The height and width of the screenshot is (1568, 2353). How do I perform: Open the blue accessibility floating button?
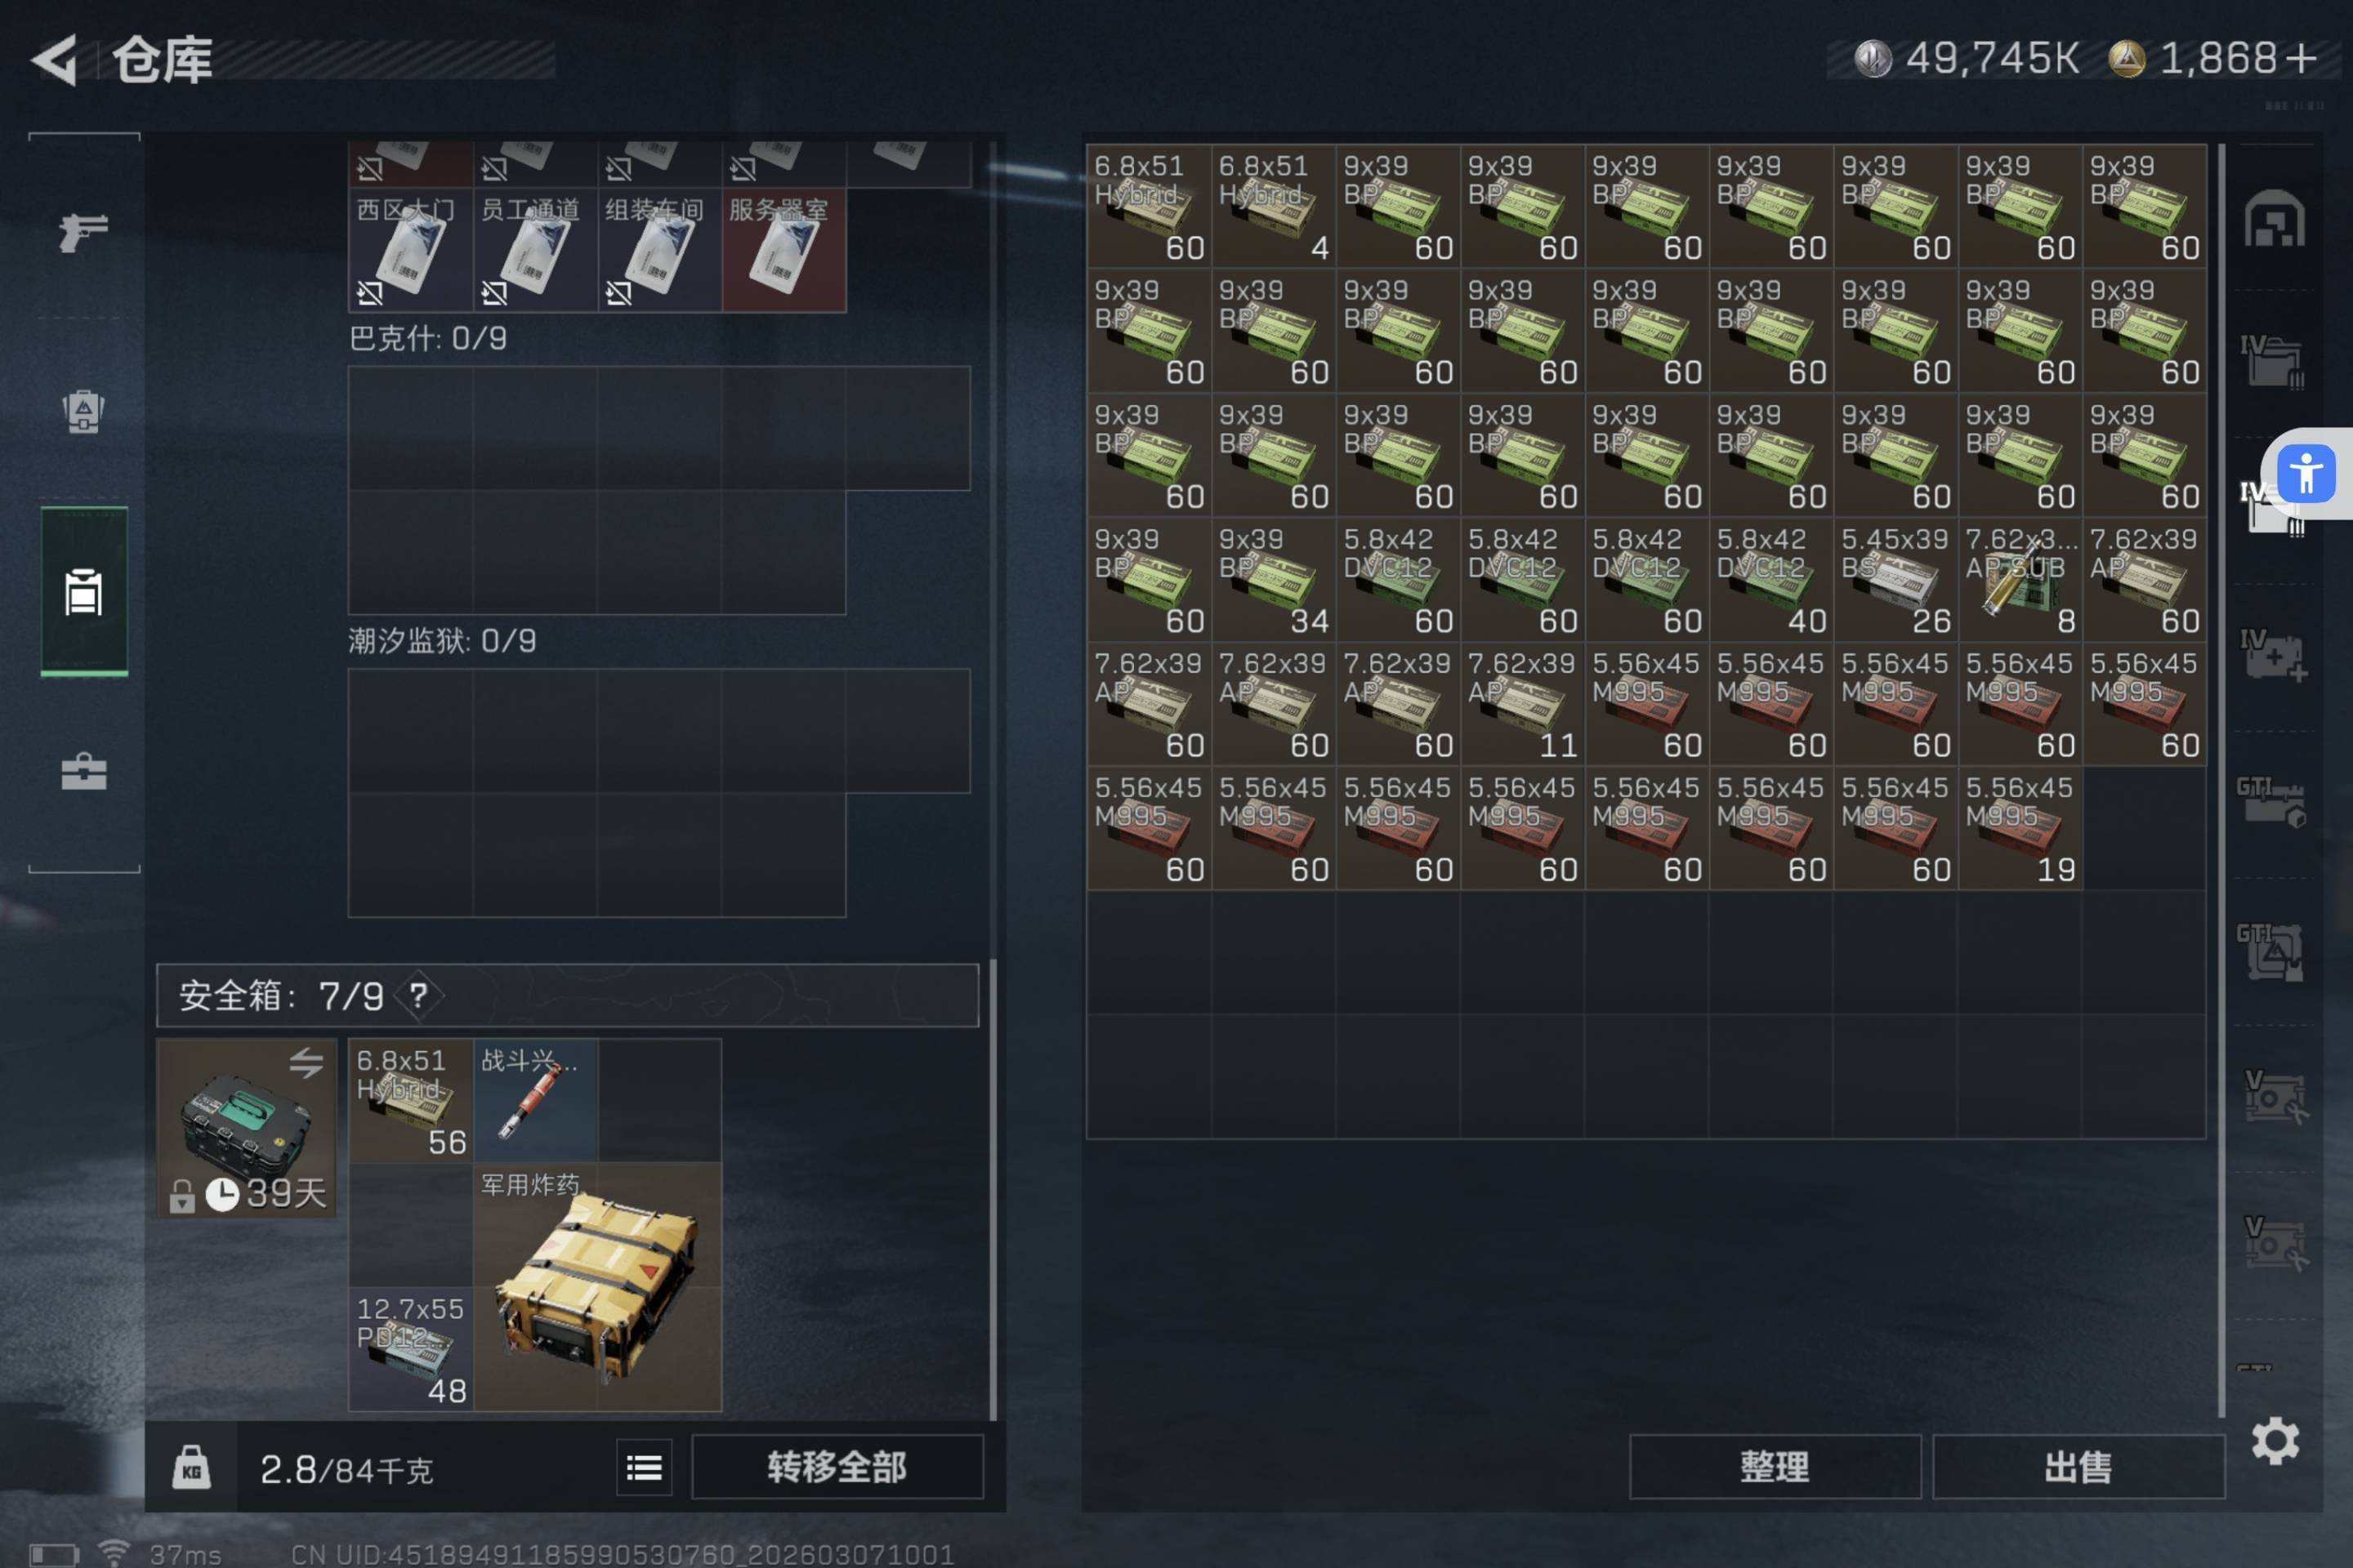2306,474
